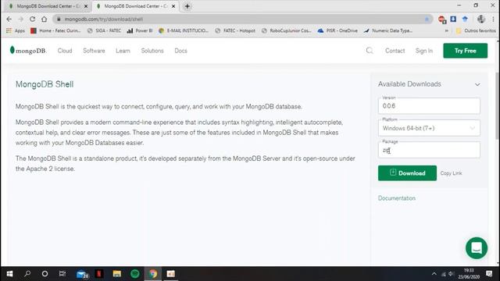
Task: Collapse the Available Downloads section
Action: (477, 84)
